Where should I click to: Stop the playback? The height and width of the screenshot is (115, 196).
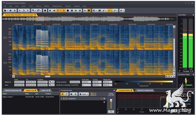[68, 11]
